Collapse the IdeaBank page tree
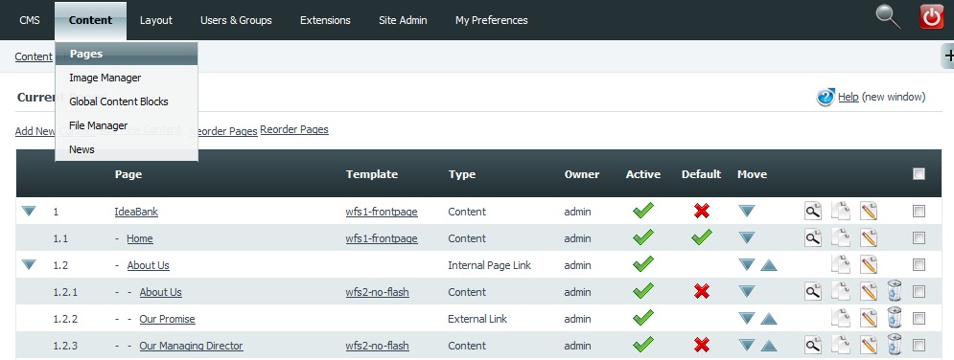Screen dimensions: 954x360 (29, 212)
